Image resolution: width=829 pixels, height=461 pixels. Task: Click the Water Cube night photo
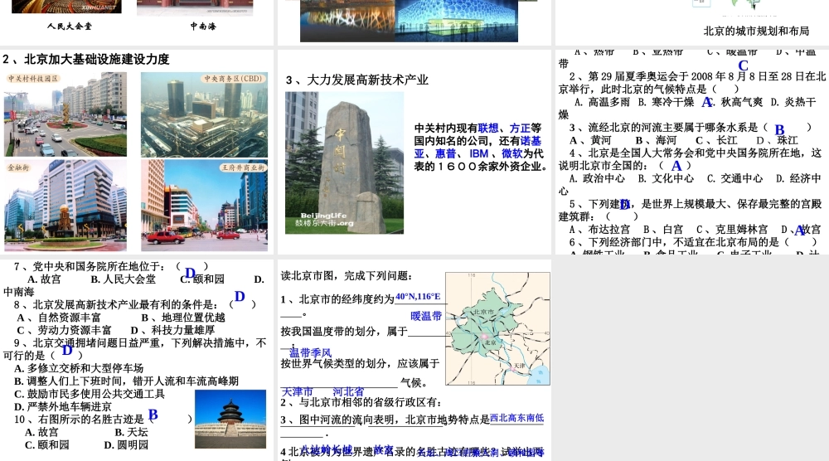coord(456,21)
